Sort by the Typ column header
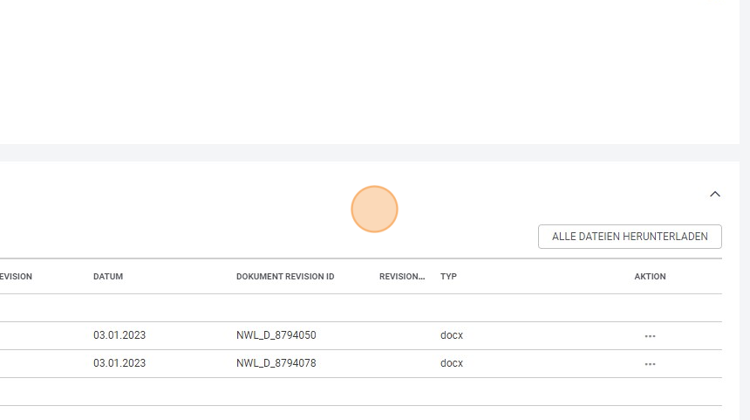This screenshot has width=750, height=420. 448,276
